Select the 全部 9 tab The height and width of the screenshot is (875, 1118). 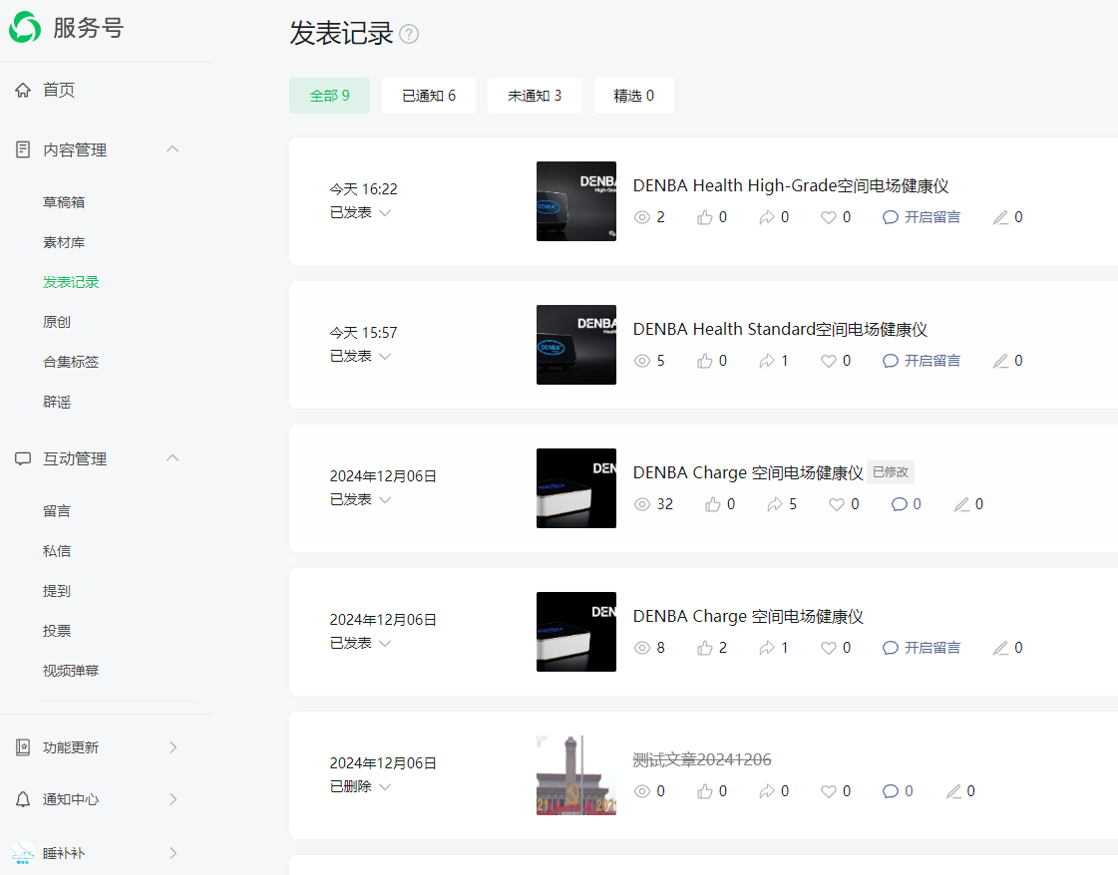pos(329,96)
